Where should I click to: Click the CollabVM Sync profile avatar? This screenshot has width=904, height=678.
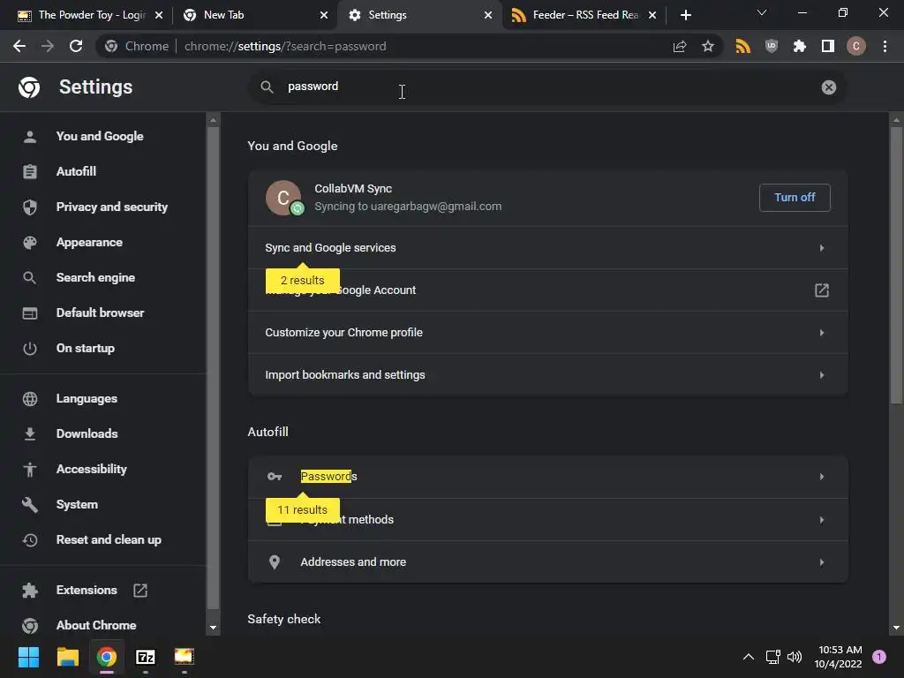pos(283,198)
